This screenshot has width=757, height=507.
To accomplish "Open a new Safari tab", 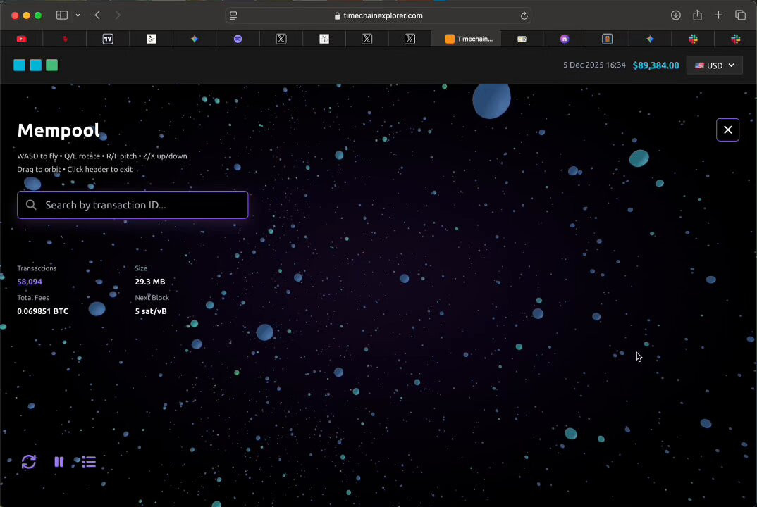I will point(718,15).
